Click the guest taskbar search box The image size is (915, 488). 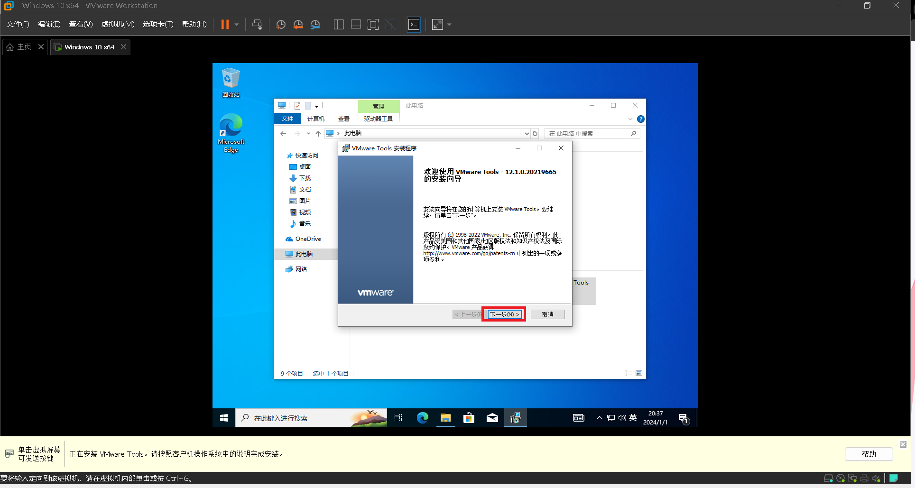(311, 418)
